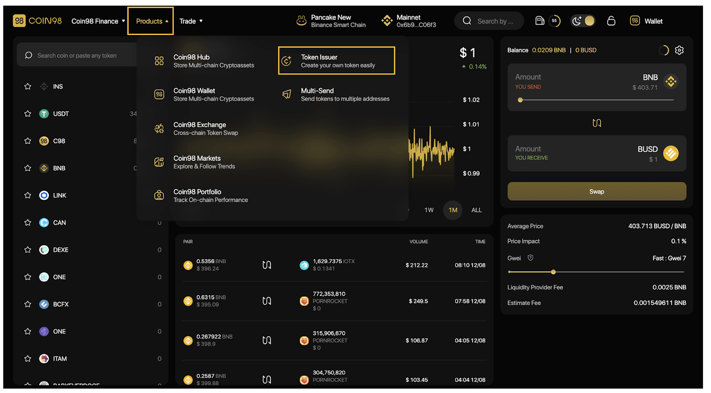The image size is (711, 393).
Task: Choose BUSD token selector in You Receive
Action: click(658, 153)
